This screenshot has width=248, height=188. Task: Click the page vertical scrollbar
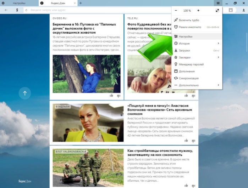point(247,42)
